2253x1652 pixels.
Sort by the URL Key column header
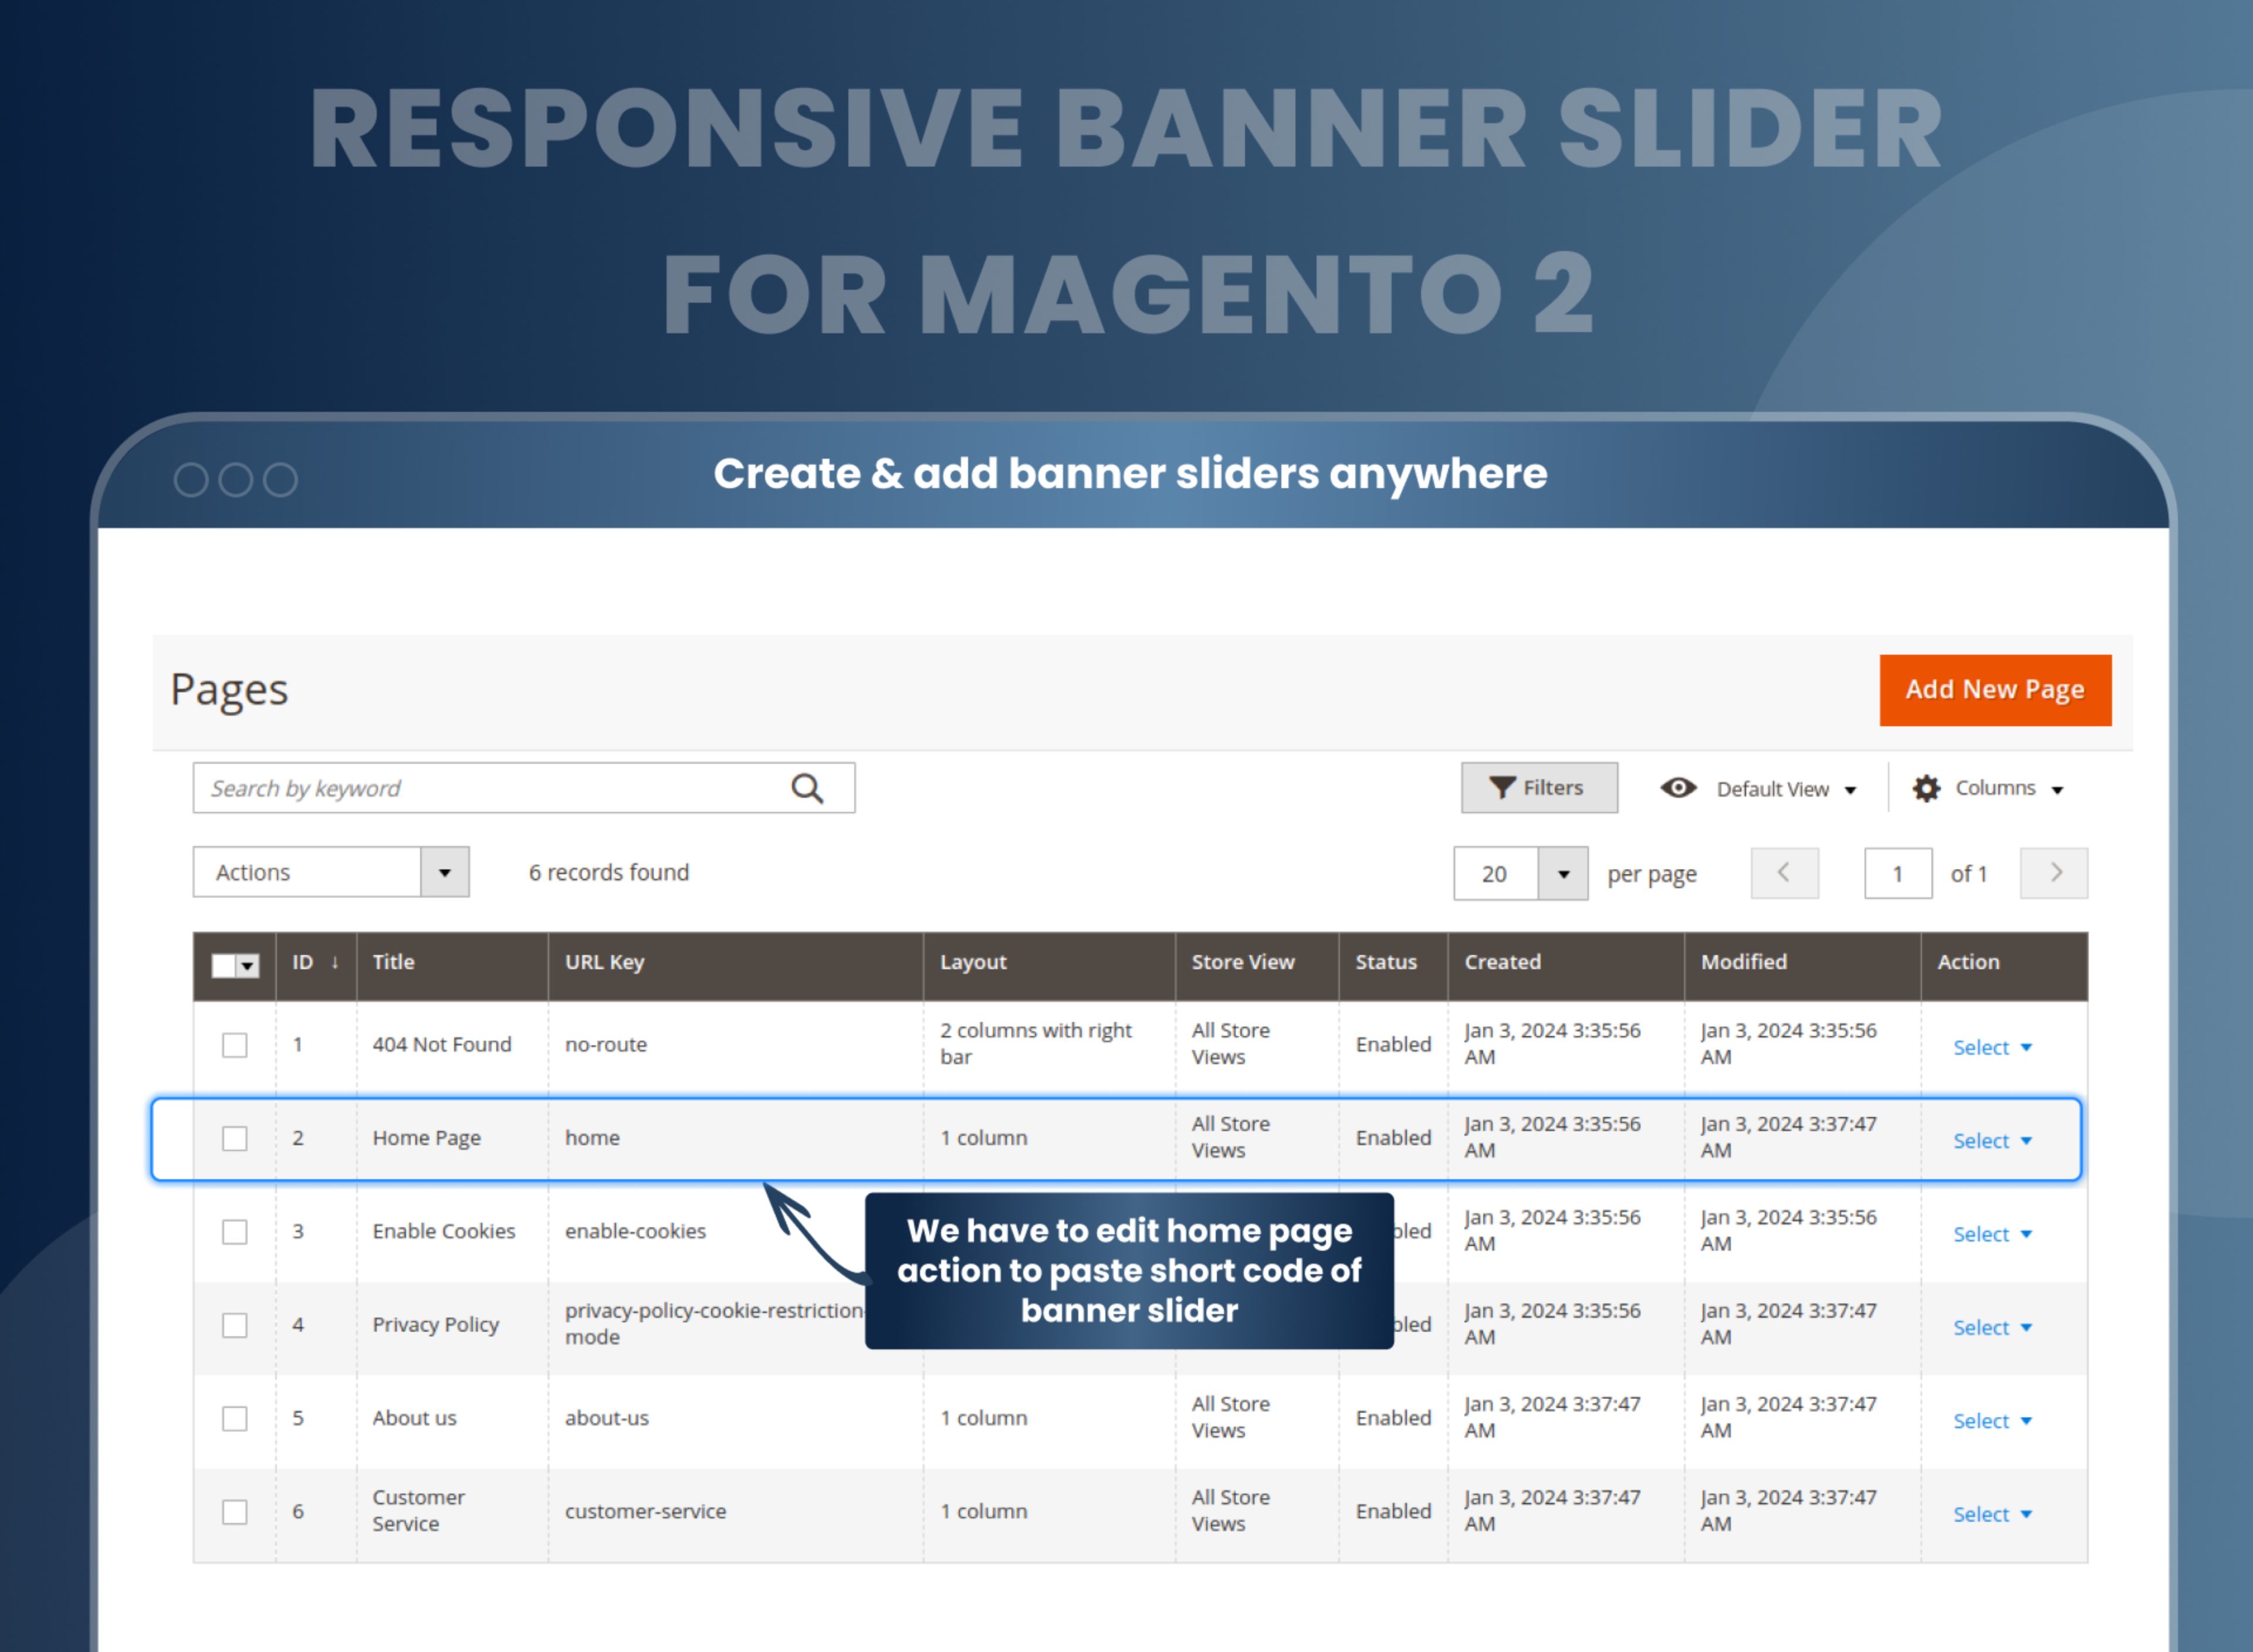[735, 966]
